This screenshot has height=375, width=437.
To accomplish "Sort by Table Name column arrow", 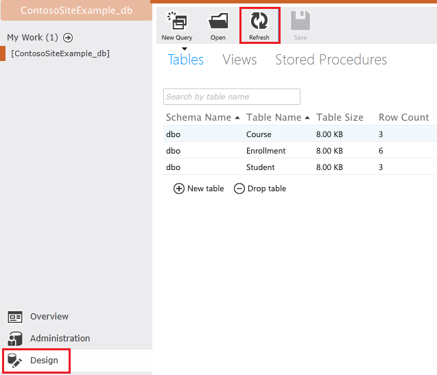I will (307, 118).
